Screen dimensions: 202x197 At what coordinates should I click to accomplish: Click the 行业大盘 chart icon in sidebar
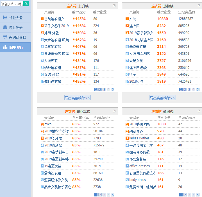(5, 17)
